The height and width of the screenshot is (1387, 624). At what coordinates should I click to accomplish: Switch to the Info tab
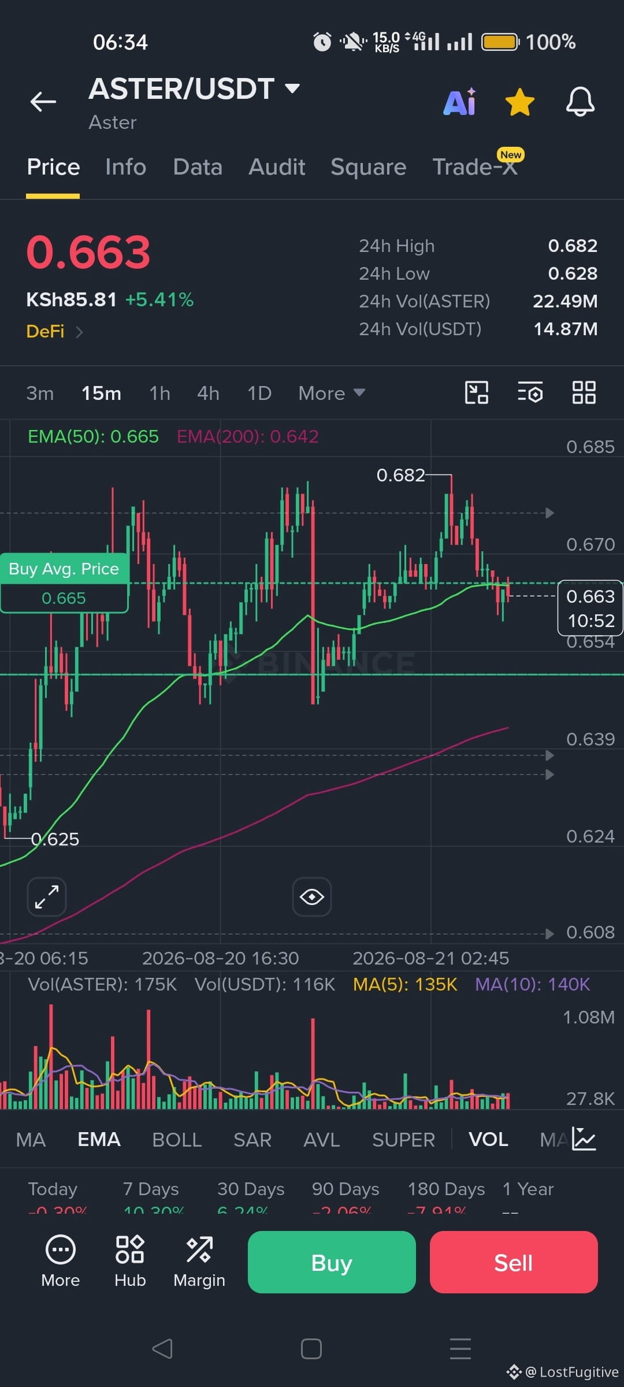[125, 167]
